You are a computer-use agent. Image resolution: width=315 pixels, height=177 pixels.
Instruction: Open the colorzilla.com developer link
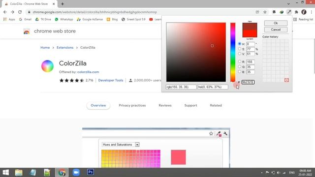(x=88, y=72)
